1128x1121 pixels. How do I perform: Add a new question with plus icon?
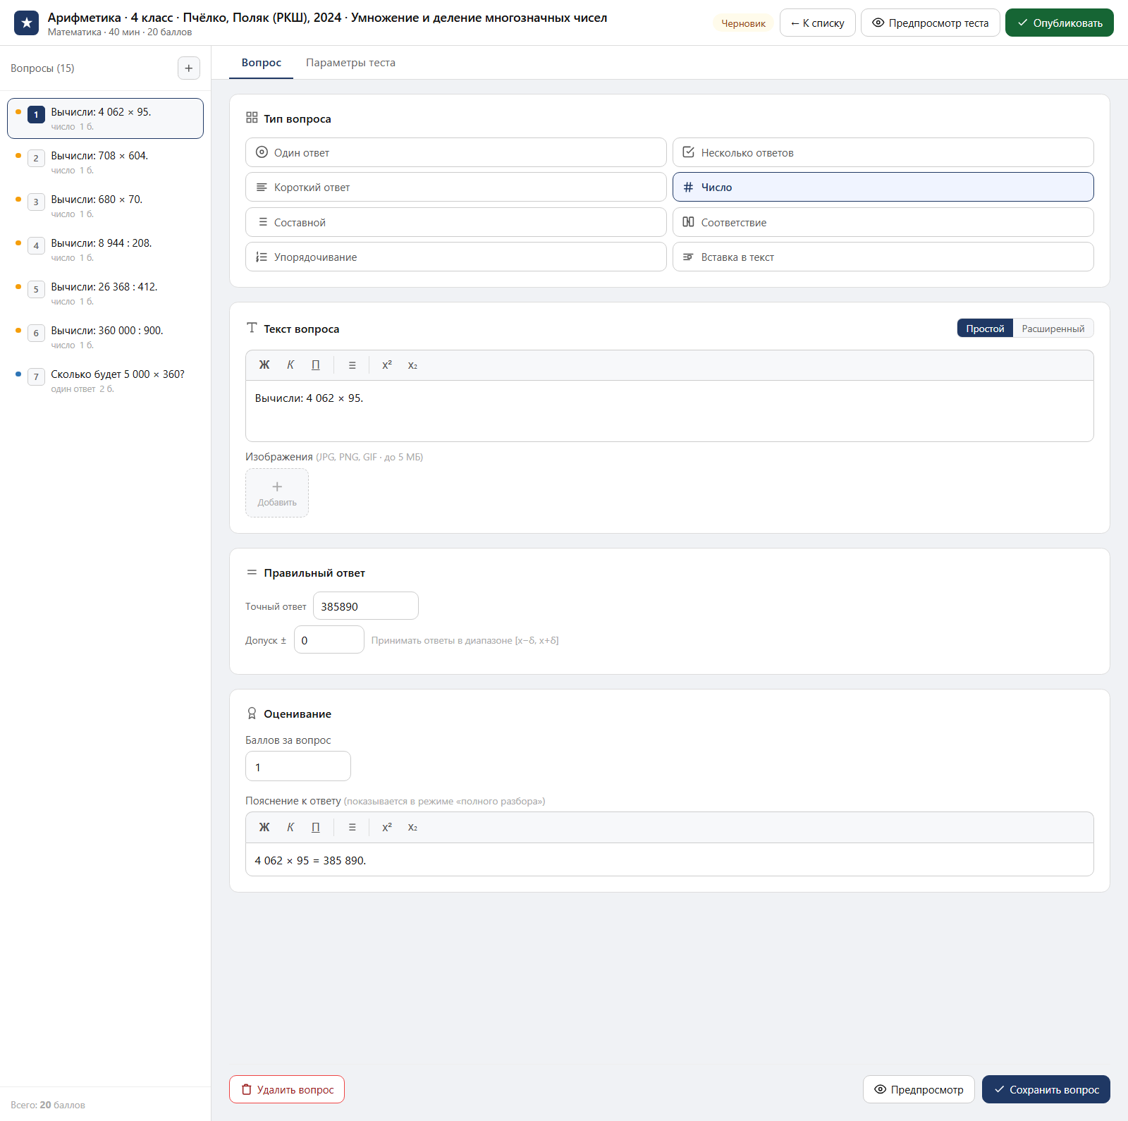pyautogui.click(x=188, y=68)
